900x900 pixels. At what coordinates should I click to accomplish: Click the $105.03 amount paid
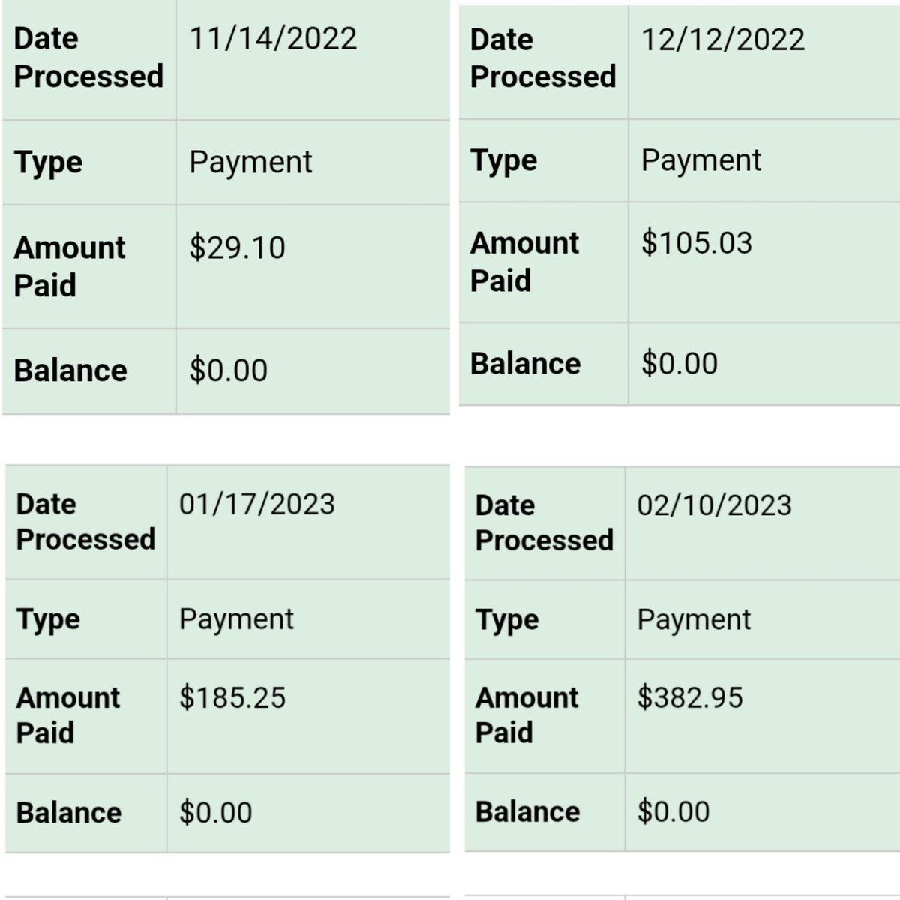[x=696, y=243]
